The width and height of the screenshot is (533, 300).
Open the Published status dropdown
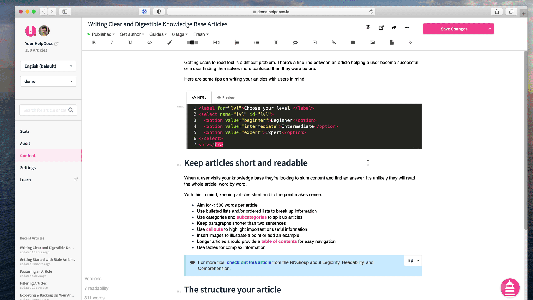point(101,34)
